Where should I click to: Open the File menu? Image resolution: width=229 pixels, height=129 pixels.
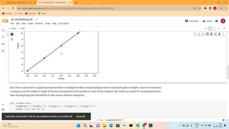pos(12,24)
